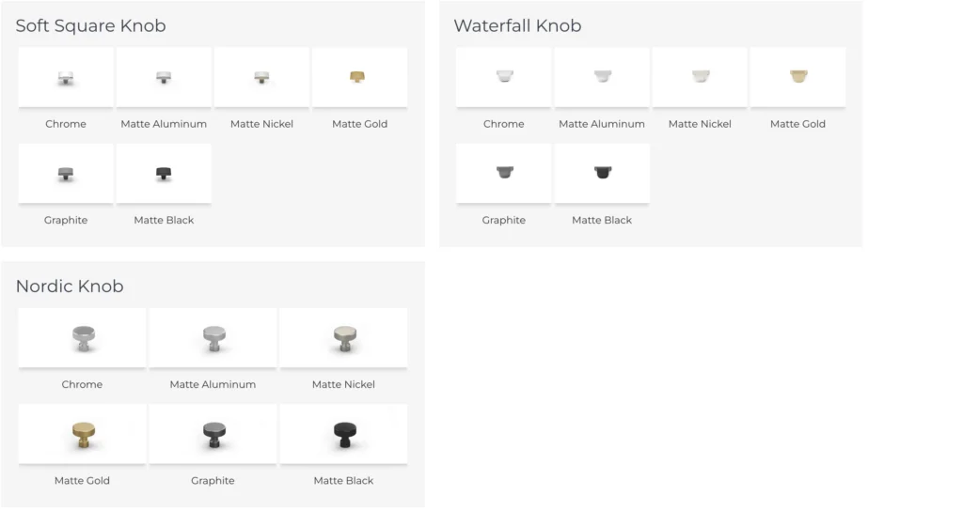963x511 pixels.
Task: Select the Matte Gold Nordic Knob
Action: pyautogui.click(x=83, y=434)
